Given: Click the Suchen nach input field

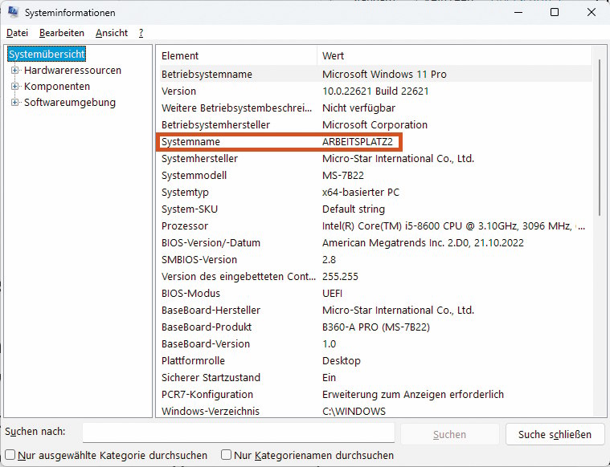Looking at the screenshot, I should tap(238, 433).
